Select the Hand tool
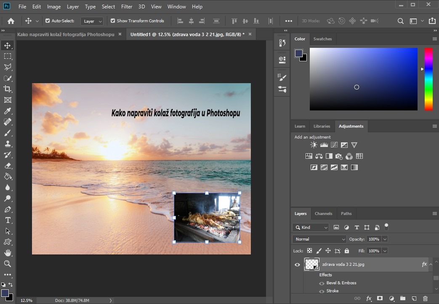The image size is (439, 304). tap(8, 253)
